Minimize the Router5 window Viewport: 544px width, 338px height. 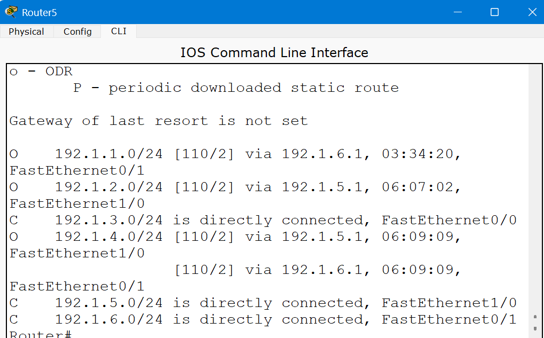[457, 12]
